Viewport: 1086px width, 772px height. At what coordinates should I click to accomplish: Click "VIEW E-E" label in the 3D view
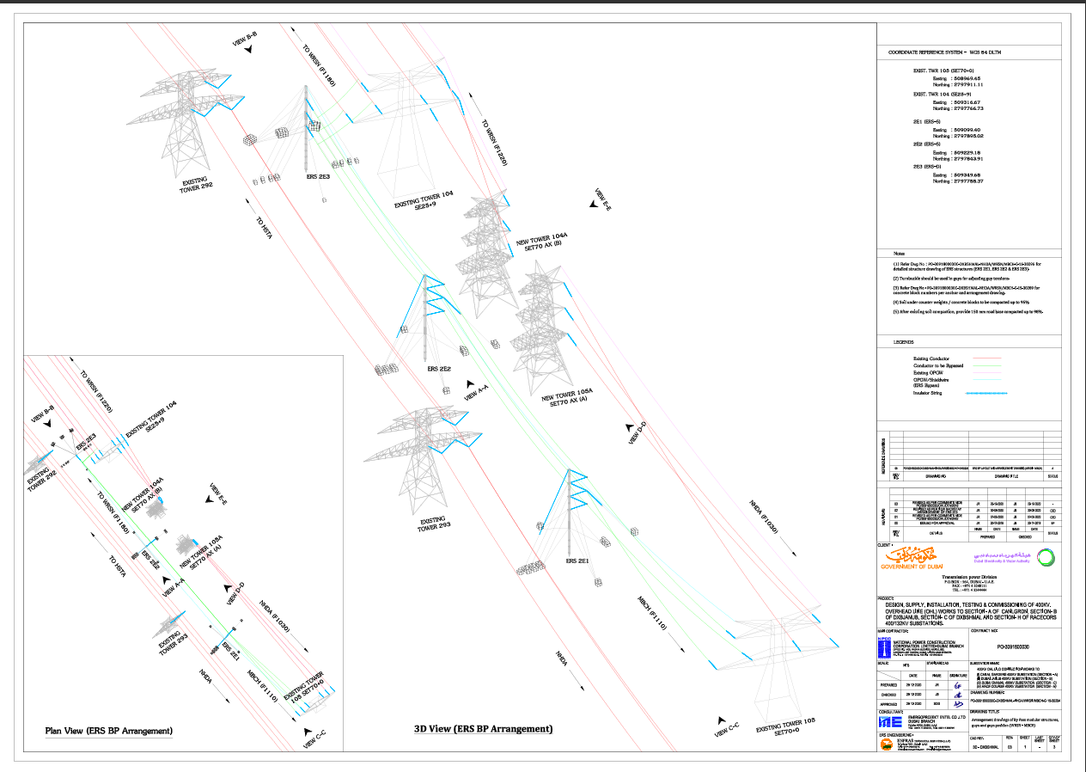point(601,201)
